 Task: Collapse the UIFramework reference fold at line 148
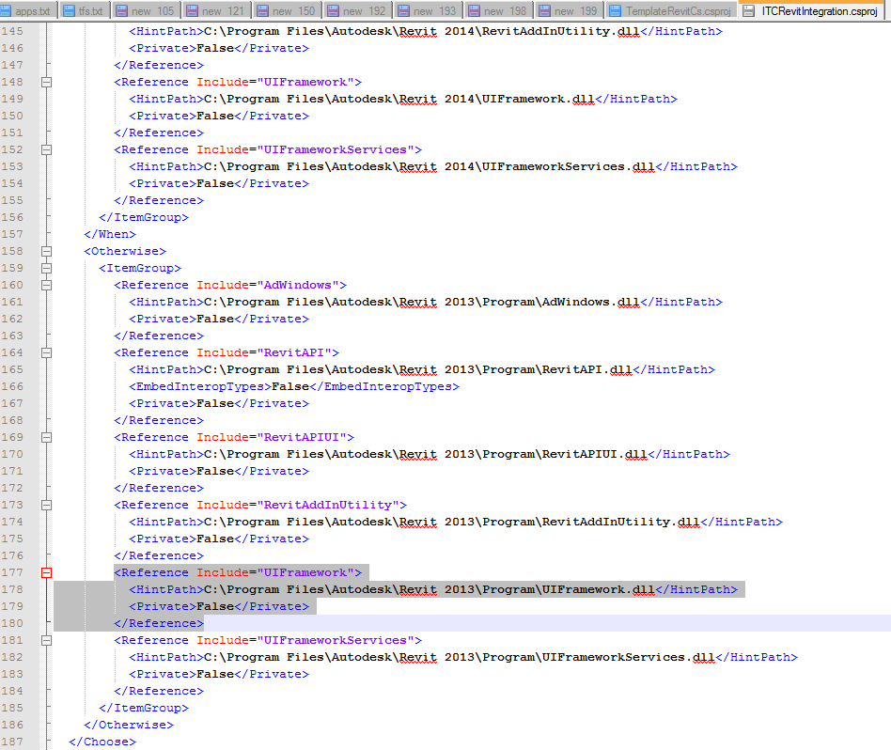click(x=45, y=82)
